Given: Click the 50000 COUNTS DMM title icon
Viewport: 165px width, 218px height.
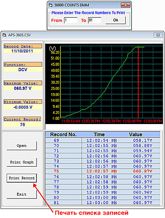Looking at the screenshot, I should 51,5.
